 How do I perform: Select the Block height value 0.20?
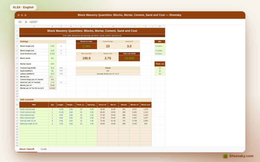click(x=52, y=51)
